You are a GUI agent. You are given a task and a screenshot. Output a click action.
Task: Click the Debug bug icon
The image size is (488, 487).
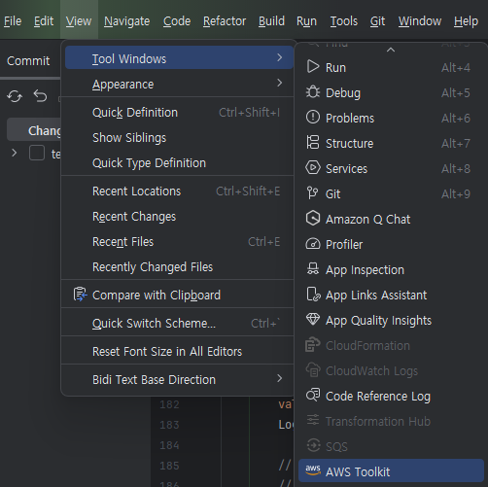(x=313, y=92)
